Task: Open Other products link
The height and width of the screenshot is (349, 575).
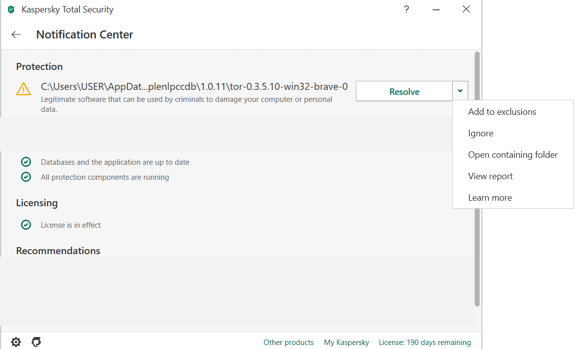Action: click(288, 343)
